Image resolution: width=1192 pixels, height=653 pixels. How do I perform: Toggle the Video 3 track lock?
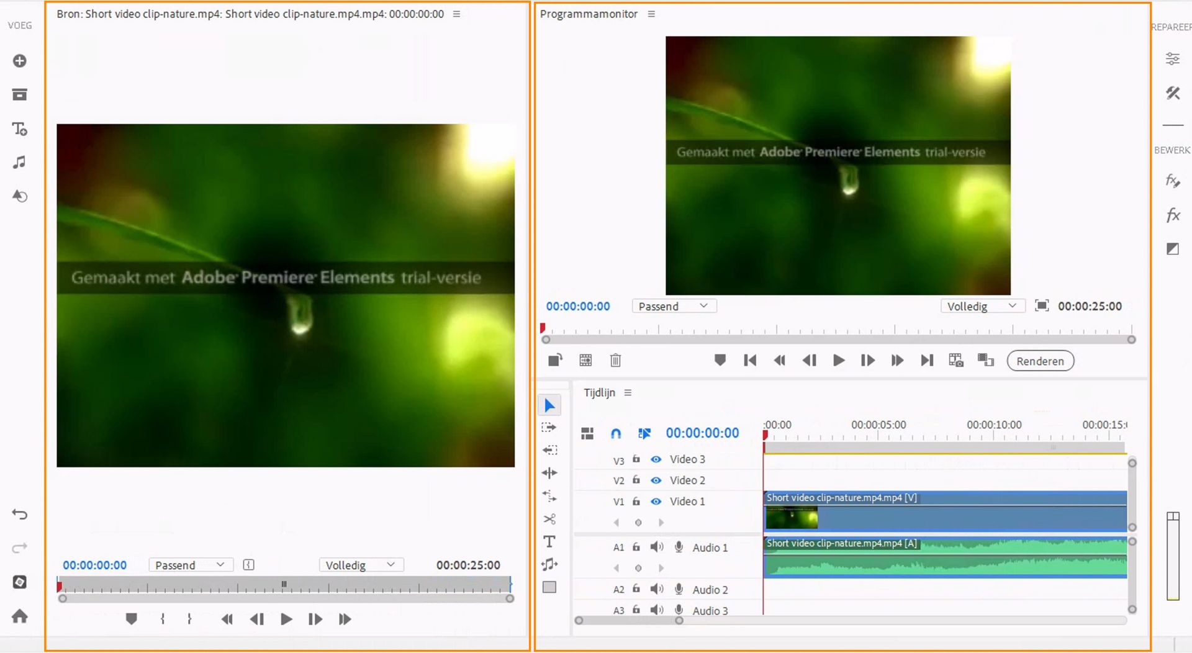pyautogui.click(x=636, y=459)
